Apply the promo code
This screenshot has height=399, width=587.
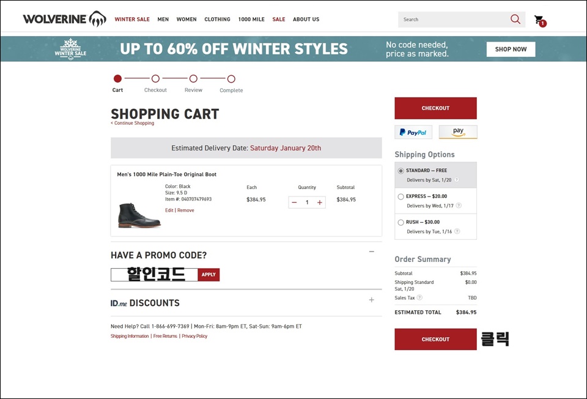pyautogui.click(x=209, y=275)
